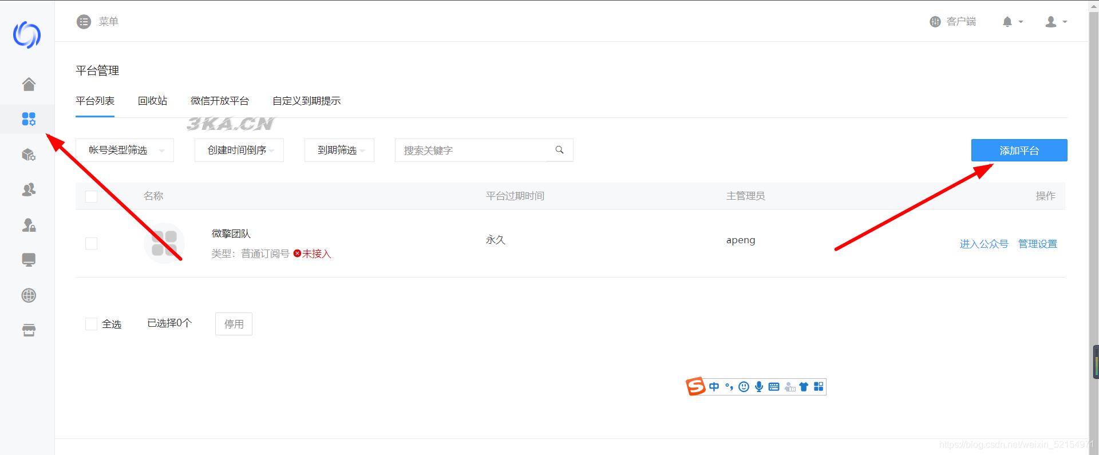The height and width of the screenshot is (455, 1099).
Task: Click the home icon in the sidebar
Action: point(29,84)
